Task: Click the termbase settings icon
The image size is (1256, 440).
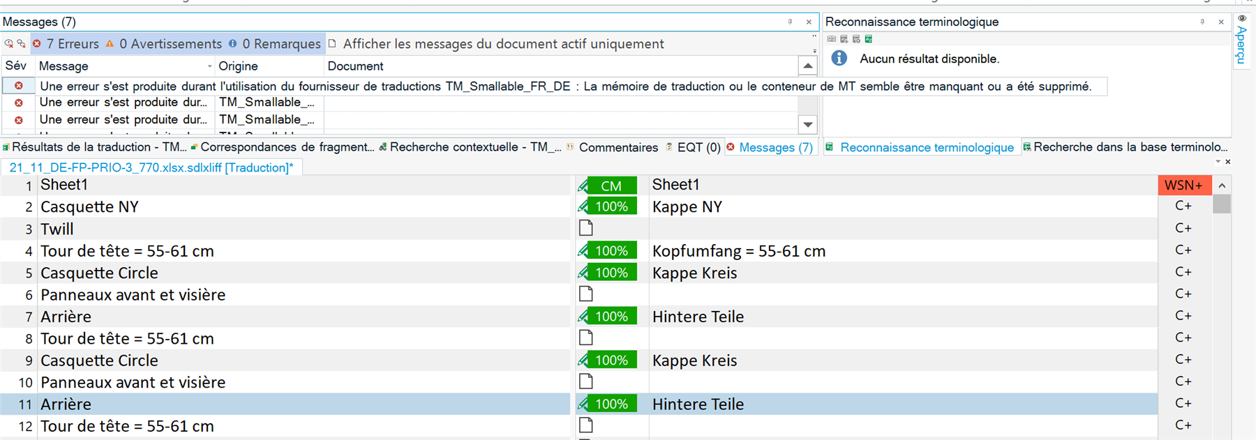Action: [856, 39]
